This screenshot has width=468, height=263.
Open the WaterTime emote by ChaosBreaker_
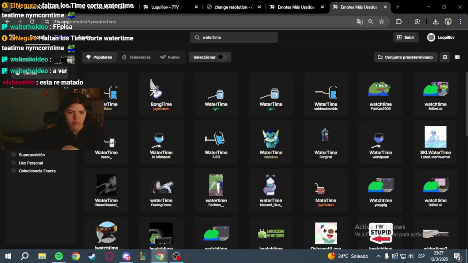coord(106,190)
